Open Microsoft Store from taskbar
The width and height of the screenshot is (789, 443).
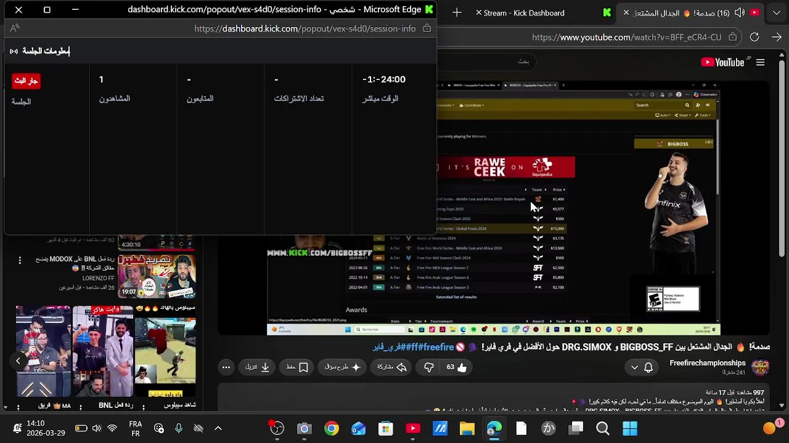pos(386,428)
